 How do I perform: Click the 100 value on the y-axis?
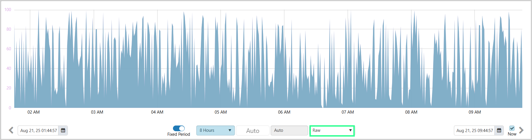coord(8,10)
